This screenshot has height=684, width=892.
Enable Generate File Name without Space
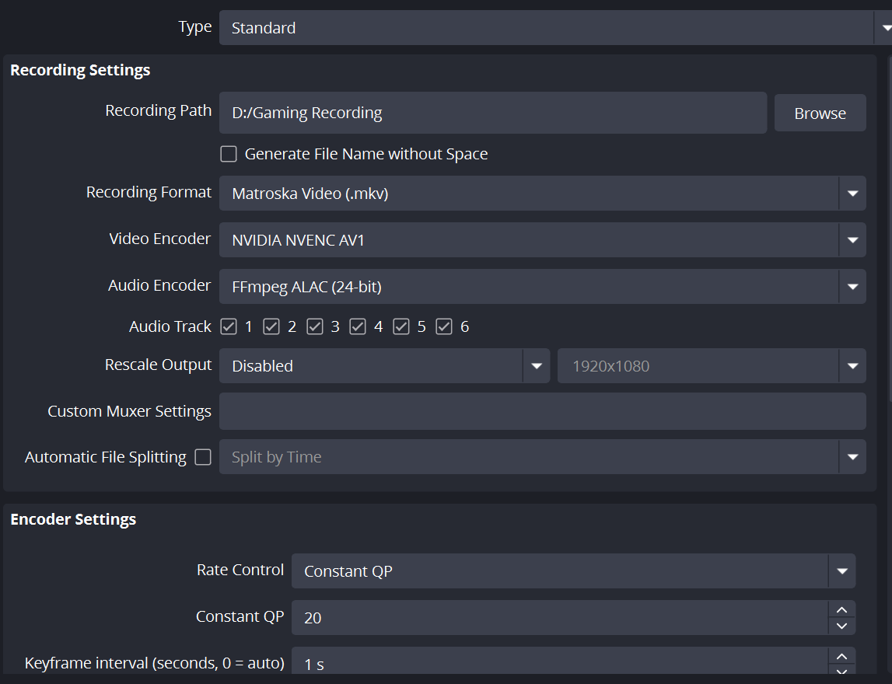pos(229,154)
